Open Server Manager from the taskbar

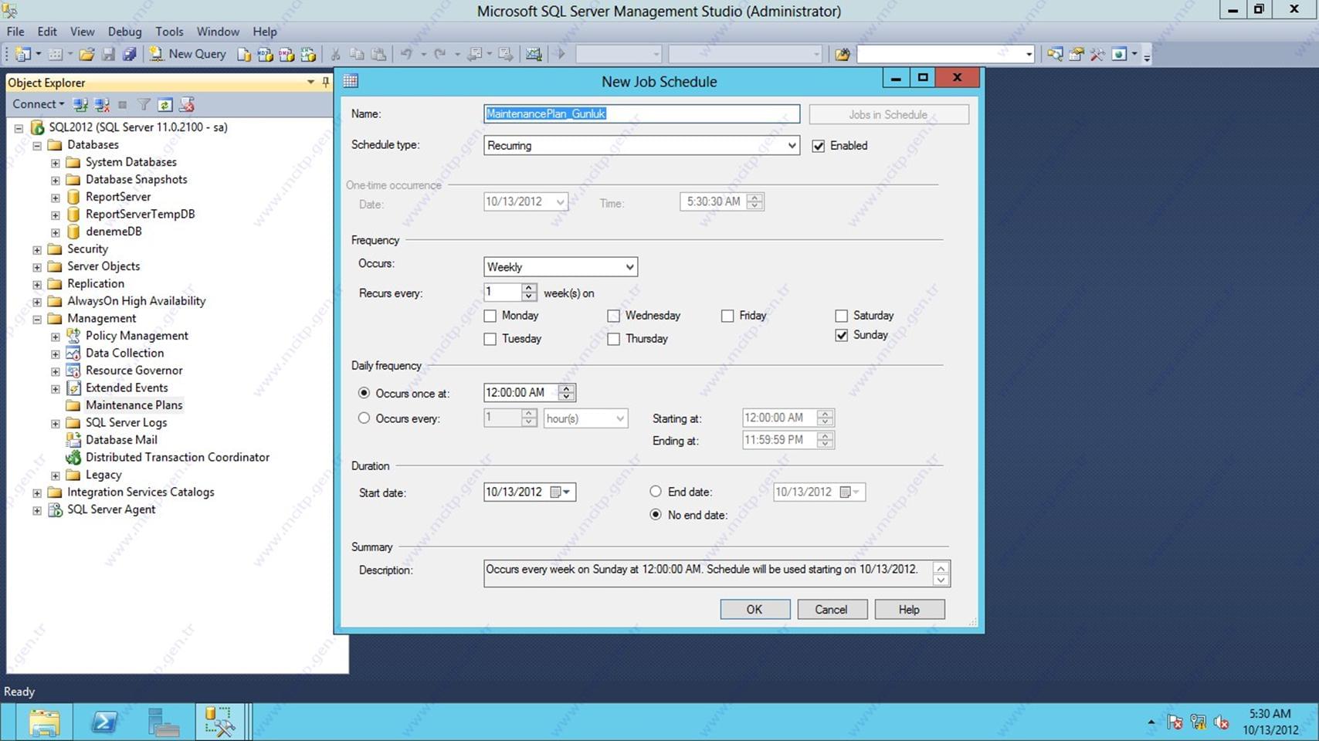163,722
